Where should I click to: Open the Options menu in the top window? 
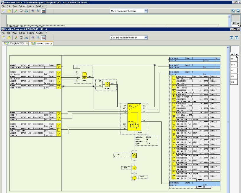[30, 6]
